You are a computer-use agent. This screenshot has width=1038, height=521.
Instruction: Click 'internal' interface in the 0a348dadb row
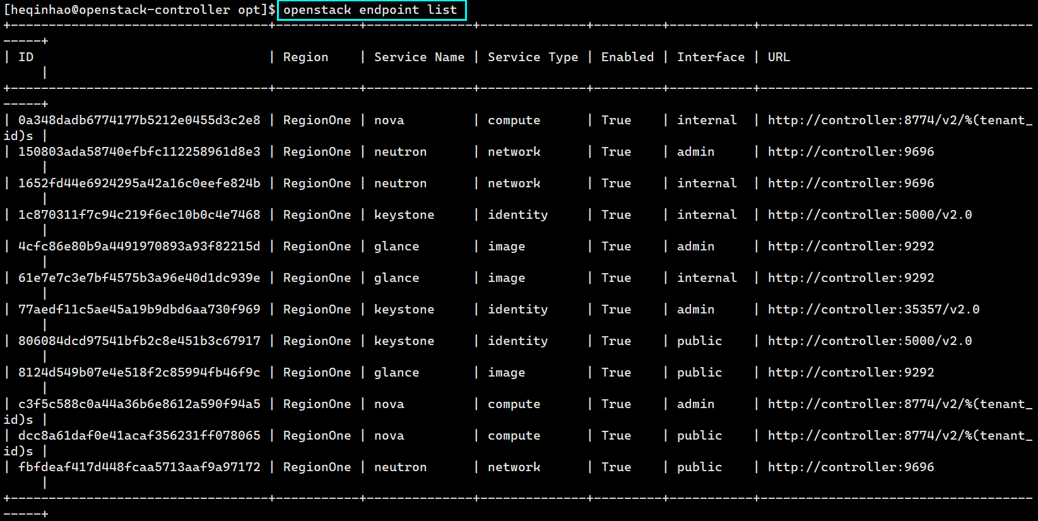(x=707, y=120)
